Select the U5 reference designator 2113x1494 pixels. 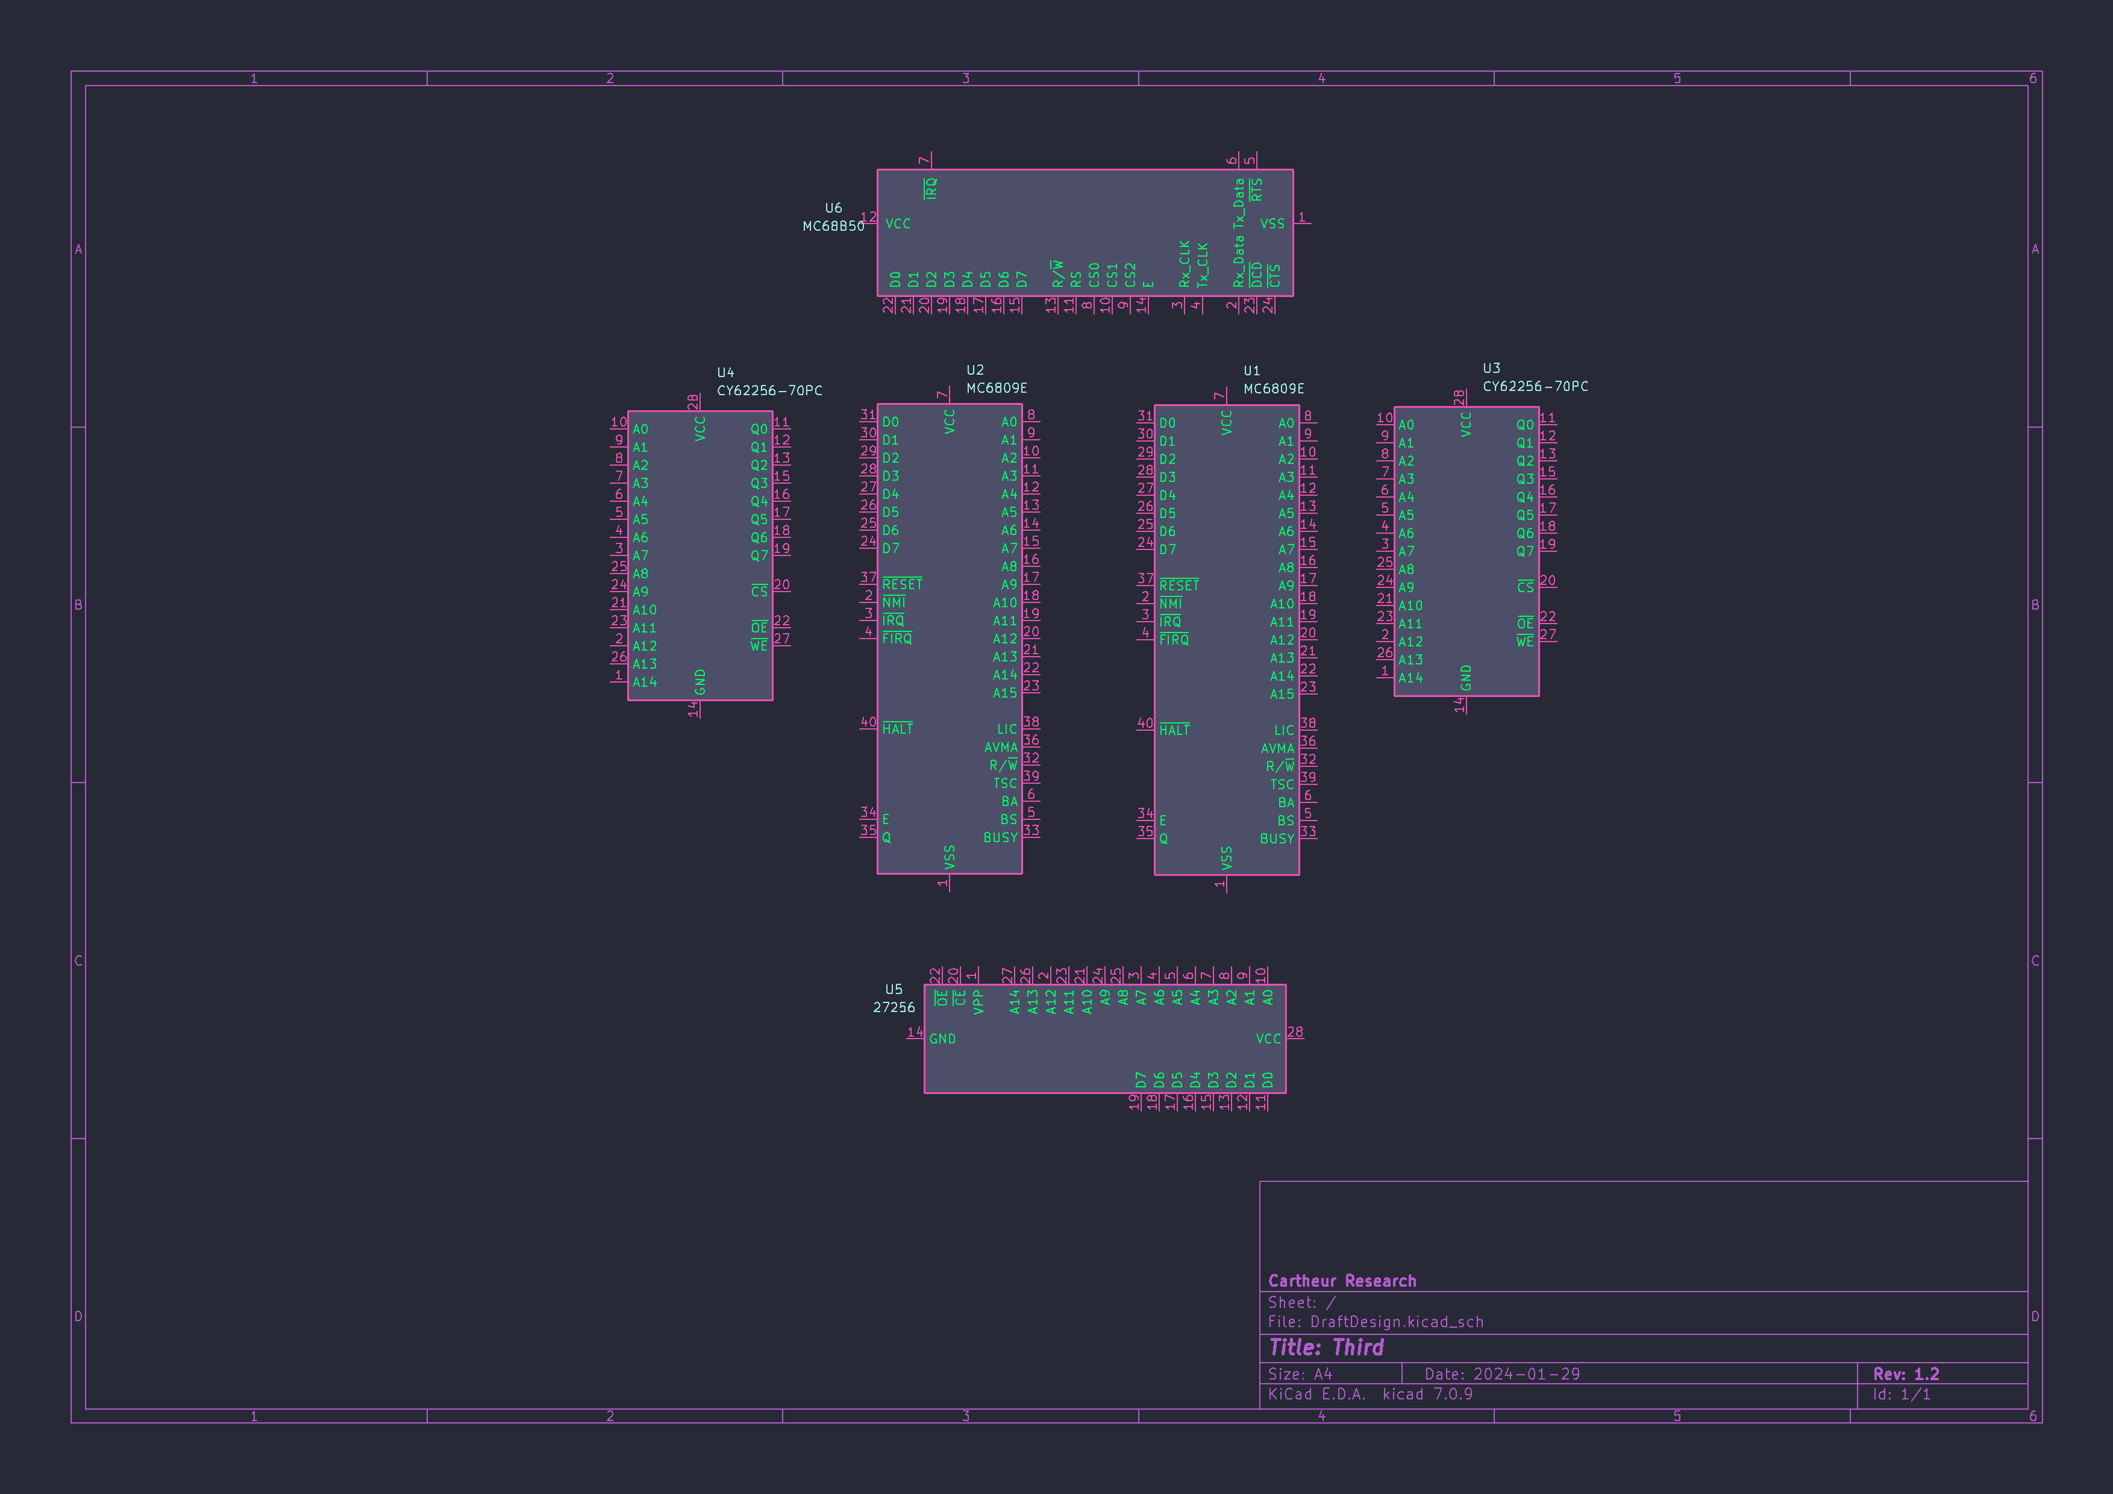click(894, 989)
